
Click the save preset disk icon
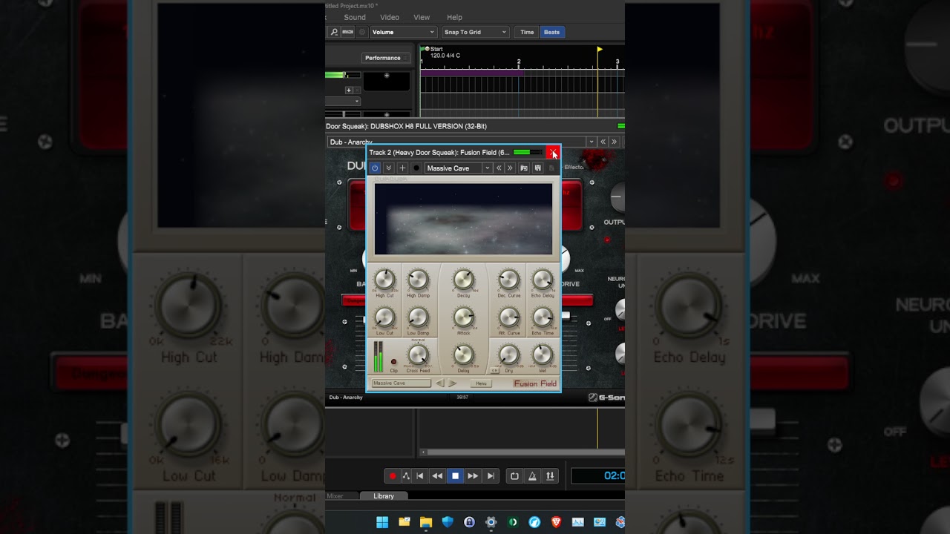click(x=537, y=168)
